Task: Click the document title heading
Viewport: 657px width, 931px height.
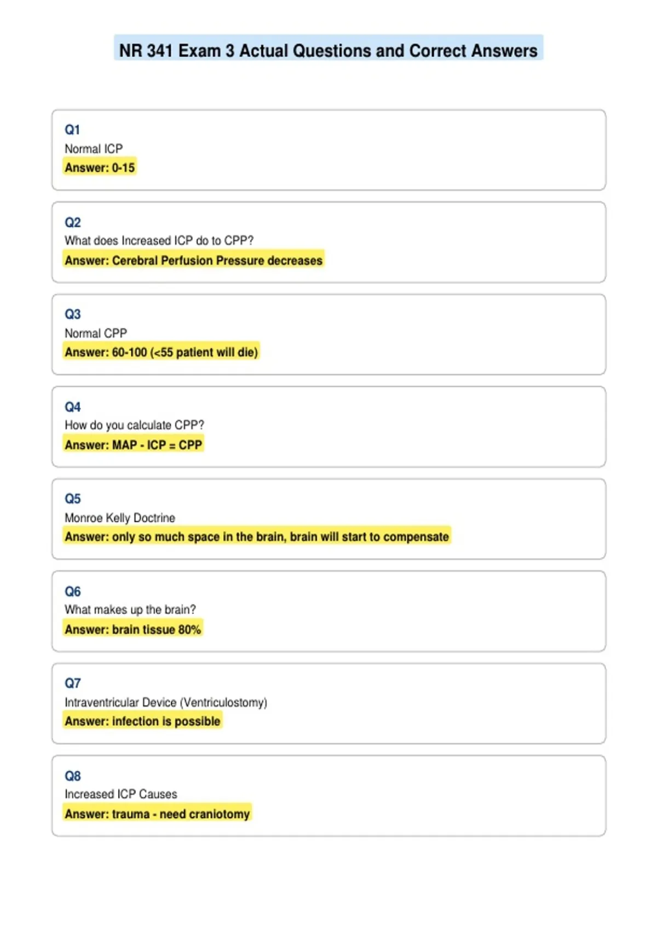Action: pyautogui.click(x=328, y=50)
